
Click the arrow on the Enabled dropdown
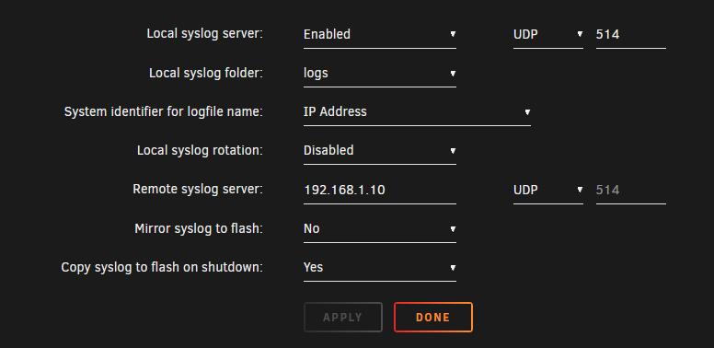pyautogui.click(x=453, y=34)
